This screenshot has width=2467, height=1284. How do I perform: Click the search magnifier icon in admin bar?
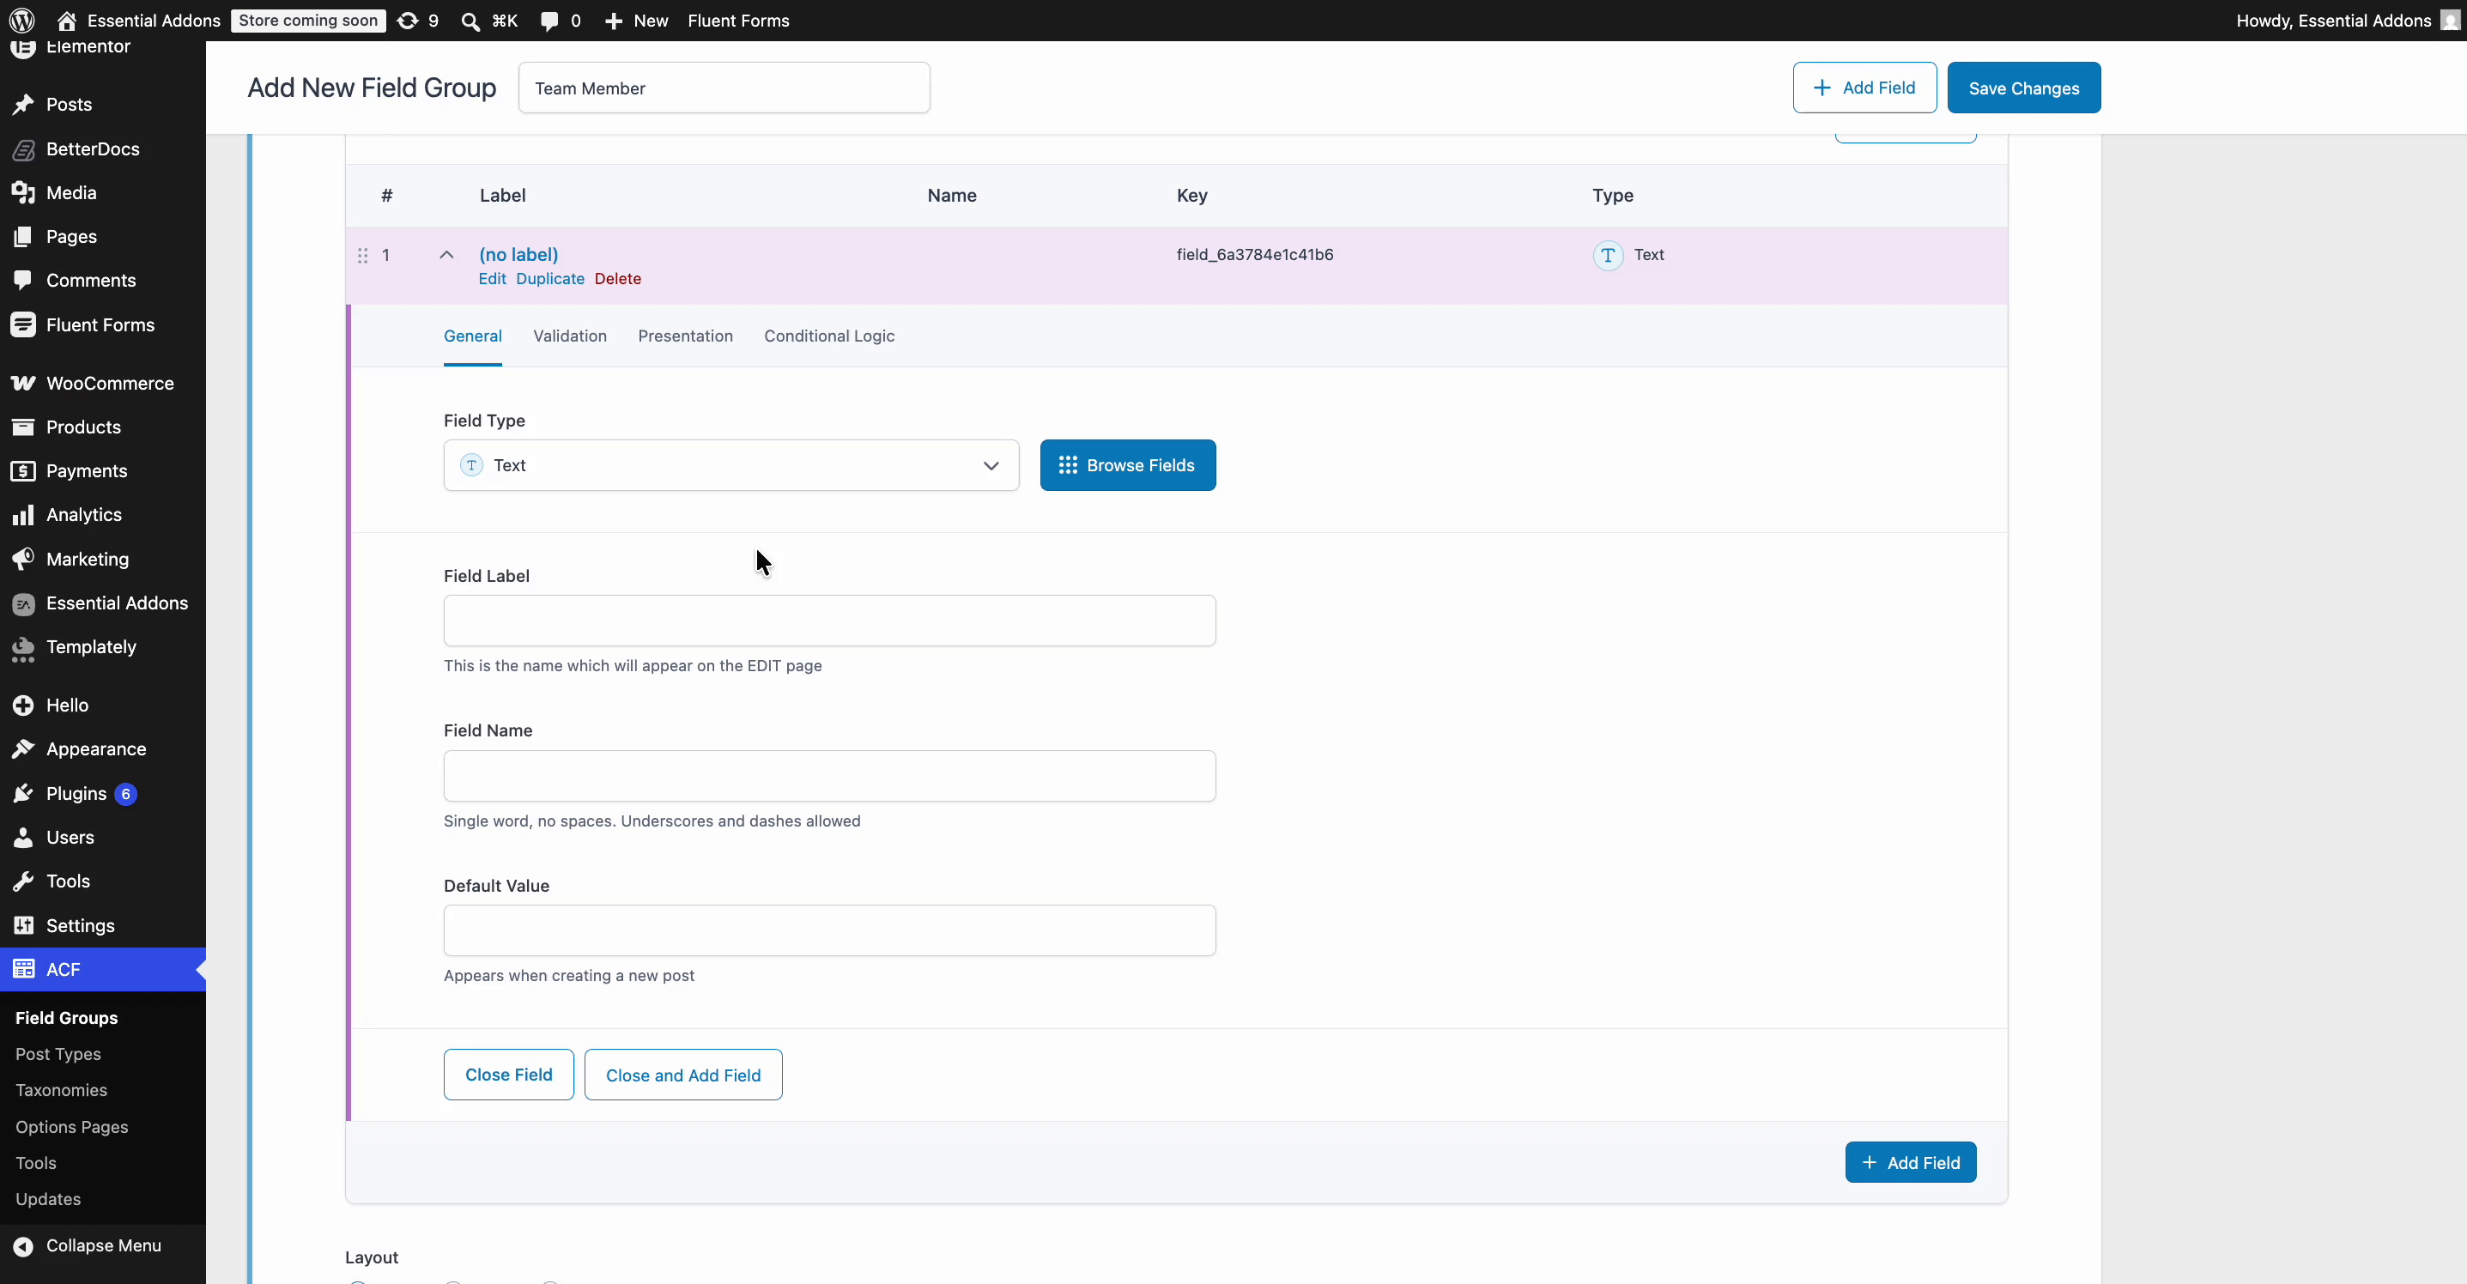[x=470, y=20]
